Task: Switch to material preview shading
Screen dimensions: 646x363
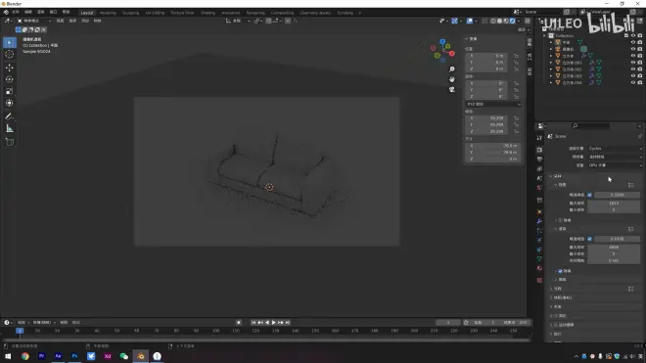Action: click(506, 21)
